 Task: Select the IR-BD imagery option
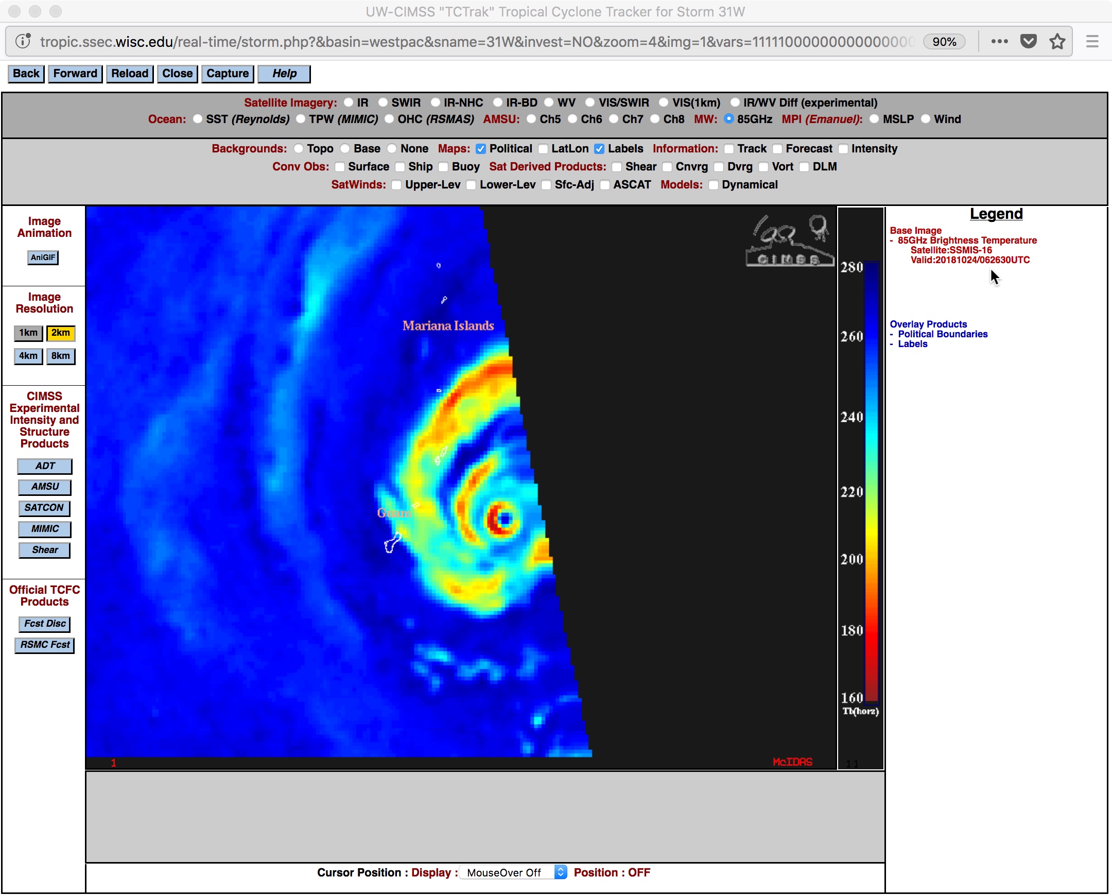tap(498, 102)
